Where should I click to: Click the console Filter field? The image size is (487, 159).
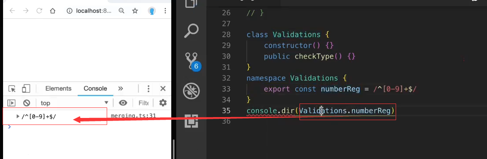click(144, 103)
